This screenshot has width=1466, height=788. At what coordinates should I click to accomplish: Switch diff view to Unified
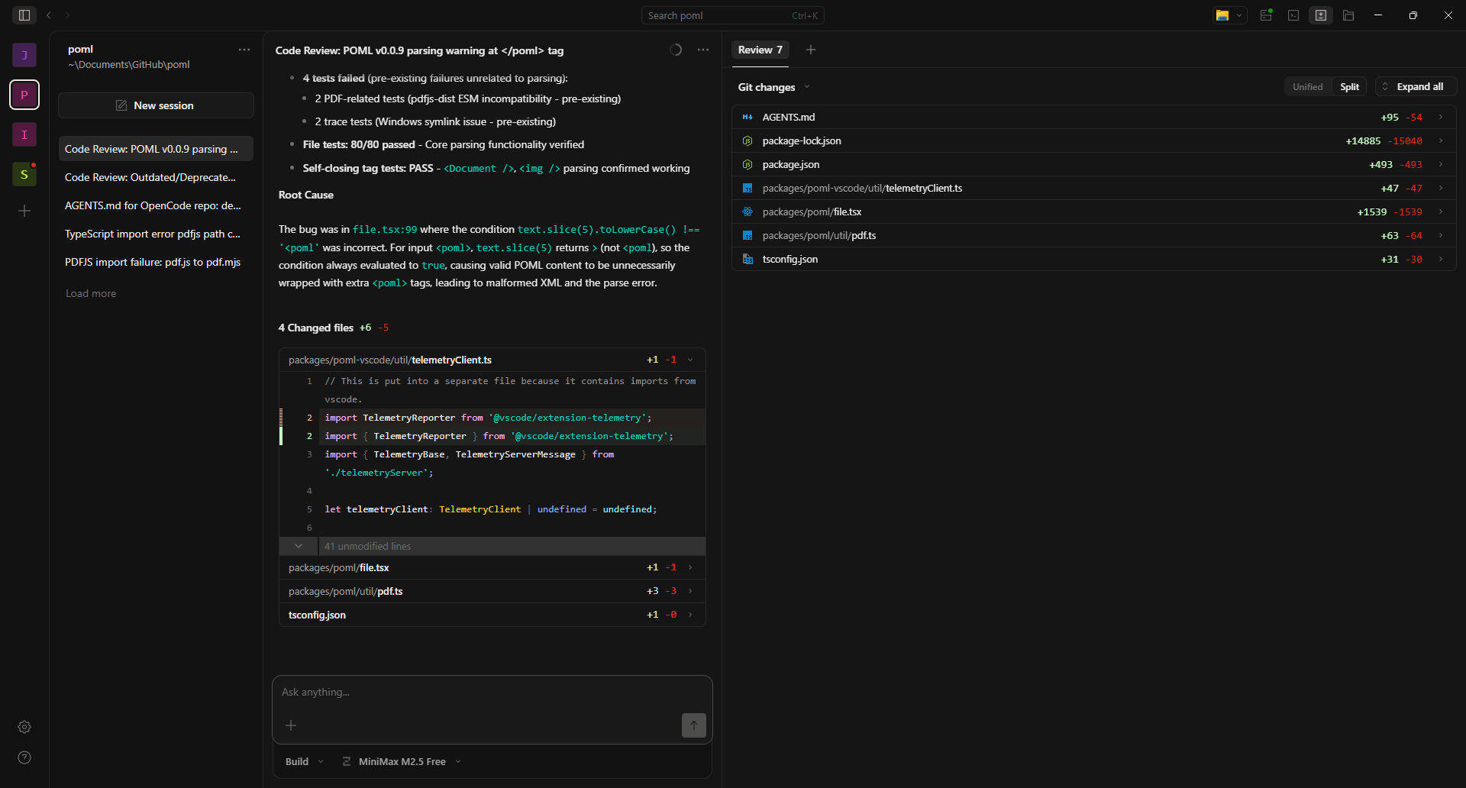(x=1308, y=86)
